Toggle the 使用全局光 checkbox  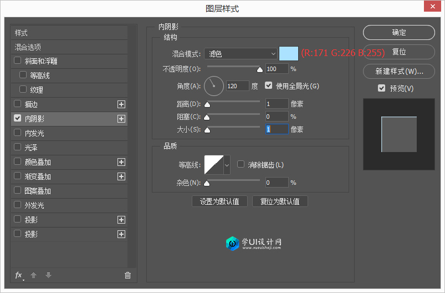point(269,86)
